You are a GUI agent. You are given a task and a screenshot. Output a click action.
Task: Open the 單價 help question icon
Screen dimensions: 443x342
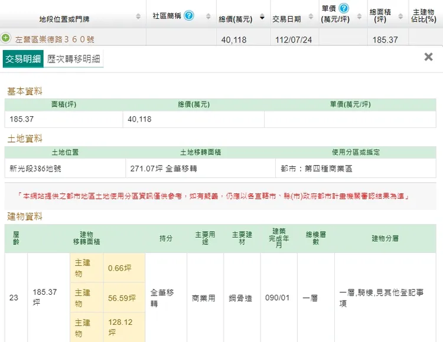(x=344, y=8)
